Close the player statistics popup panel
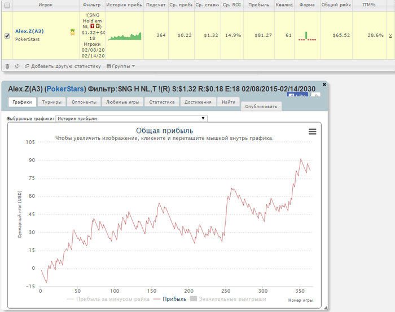The image size is (395, 312). point(324,84)
